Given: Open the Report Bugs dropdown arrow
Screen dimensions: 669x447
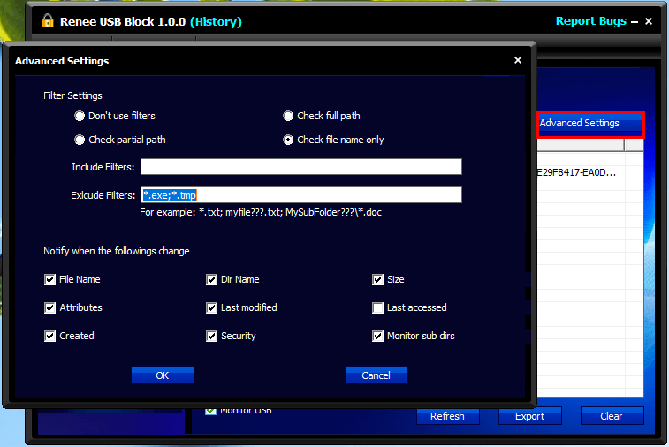Looking at the screenshot, I should [634, 22].
